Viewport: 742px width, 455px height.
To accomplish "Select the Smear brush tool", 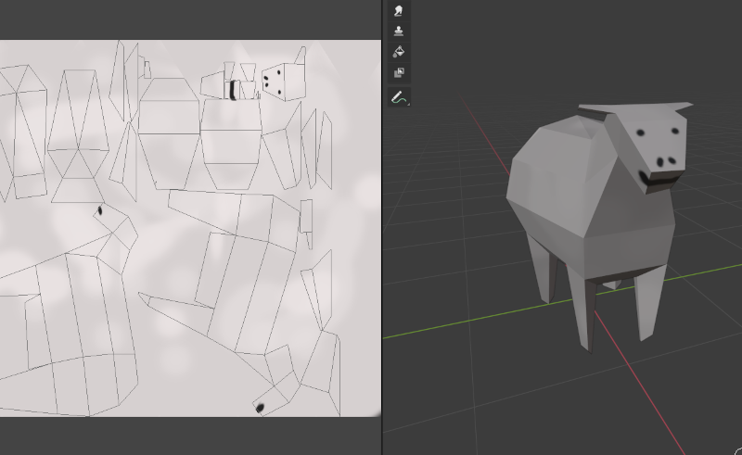I will [x=399, y=11].
